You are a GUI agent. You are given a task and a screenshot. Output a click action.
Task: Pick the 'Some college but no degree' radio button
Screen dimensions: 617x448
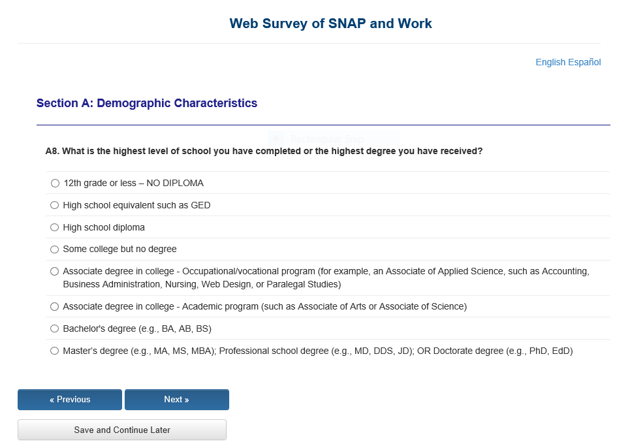(55, 249)
